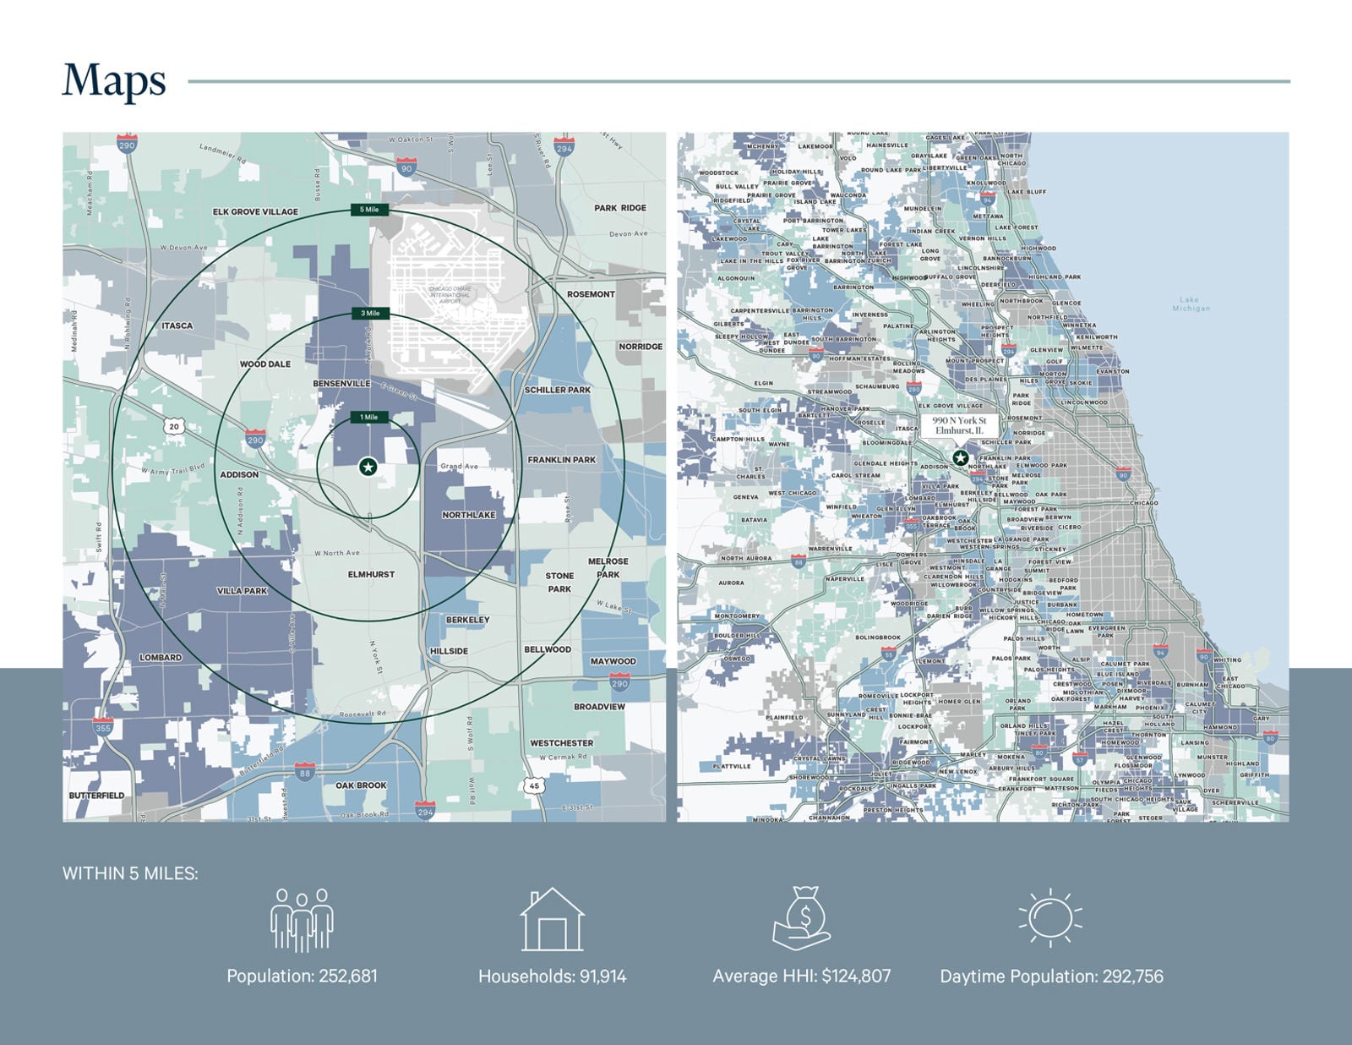Viewport: 1352px width, 1045px height.
Task: Click the people group icon above Population
Action: (x=302, y=920)
